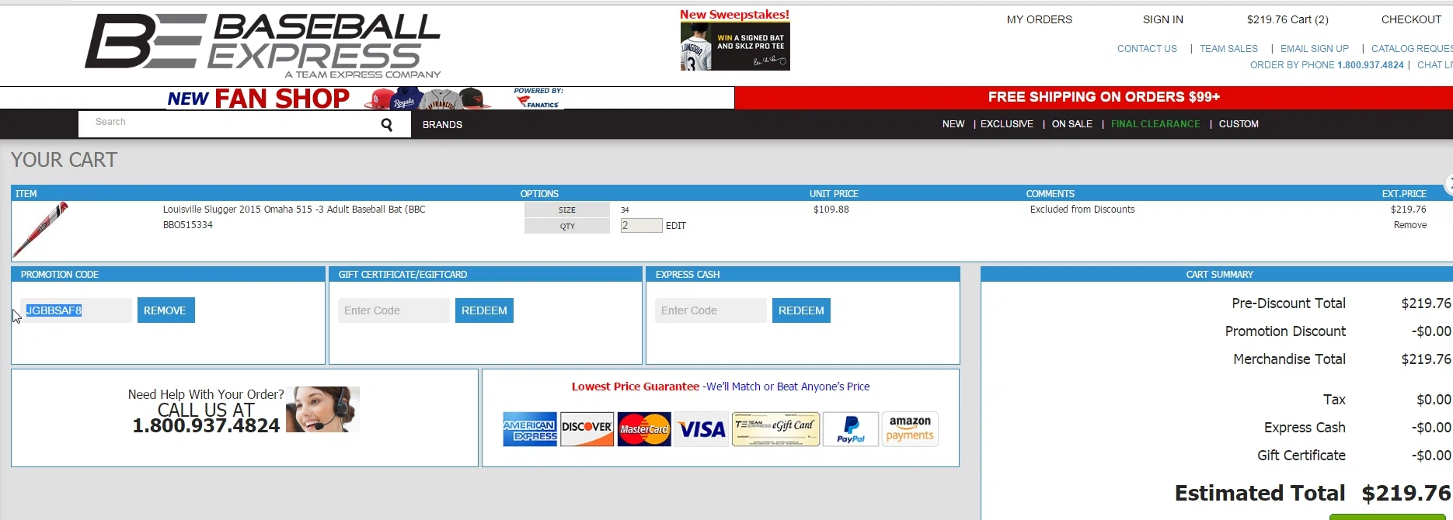The width and height of the screenshot is (1453, 520).
Task: Open the Contact Us link
Action: click(x=1147, y=49)
